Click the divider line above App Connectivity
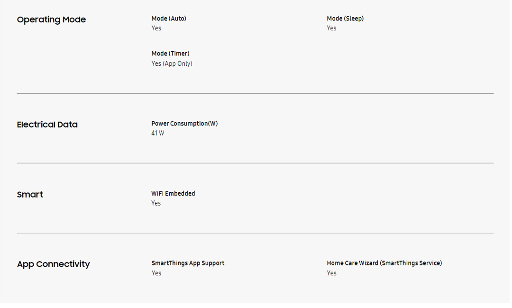This screenshot has height=308, width=512. pos(255,233)
